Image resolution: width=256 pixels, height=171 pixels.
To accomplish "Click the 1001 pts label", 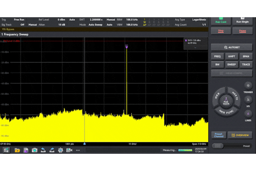I will 70,144.
